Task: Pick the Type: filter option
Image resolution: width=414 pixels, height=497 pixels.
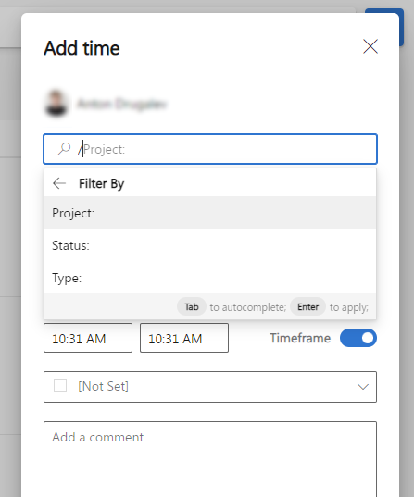Action: [x=210, y=278]
